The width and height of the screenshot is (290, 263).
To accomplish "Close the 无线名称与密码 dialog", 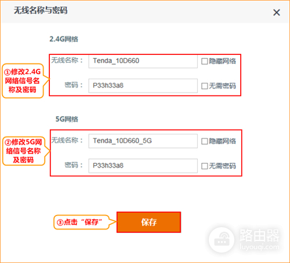I will click(x=277, y=13).
